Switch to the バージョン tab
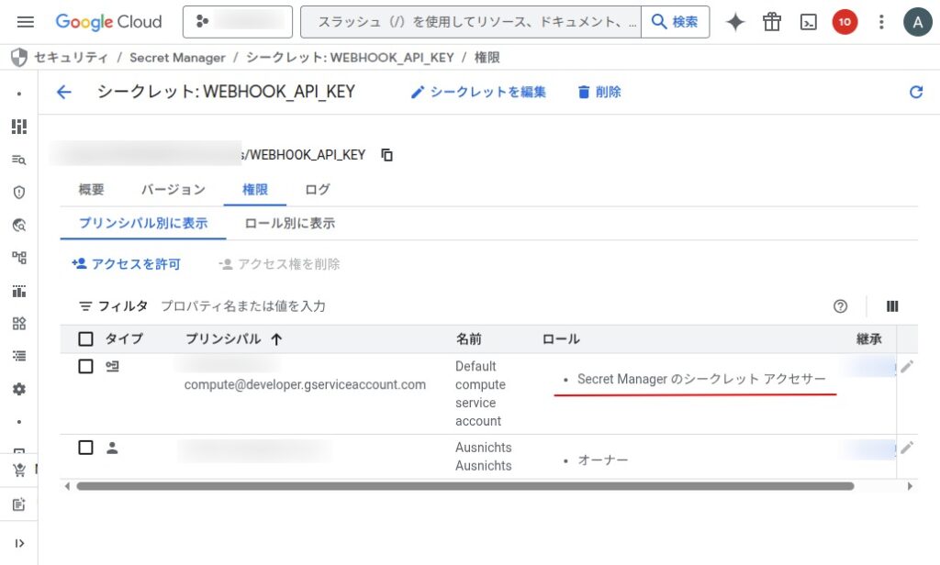Image resolution: width=940 pixels, height=565 pixels. [x=173, y=190]
